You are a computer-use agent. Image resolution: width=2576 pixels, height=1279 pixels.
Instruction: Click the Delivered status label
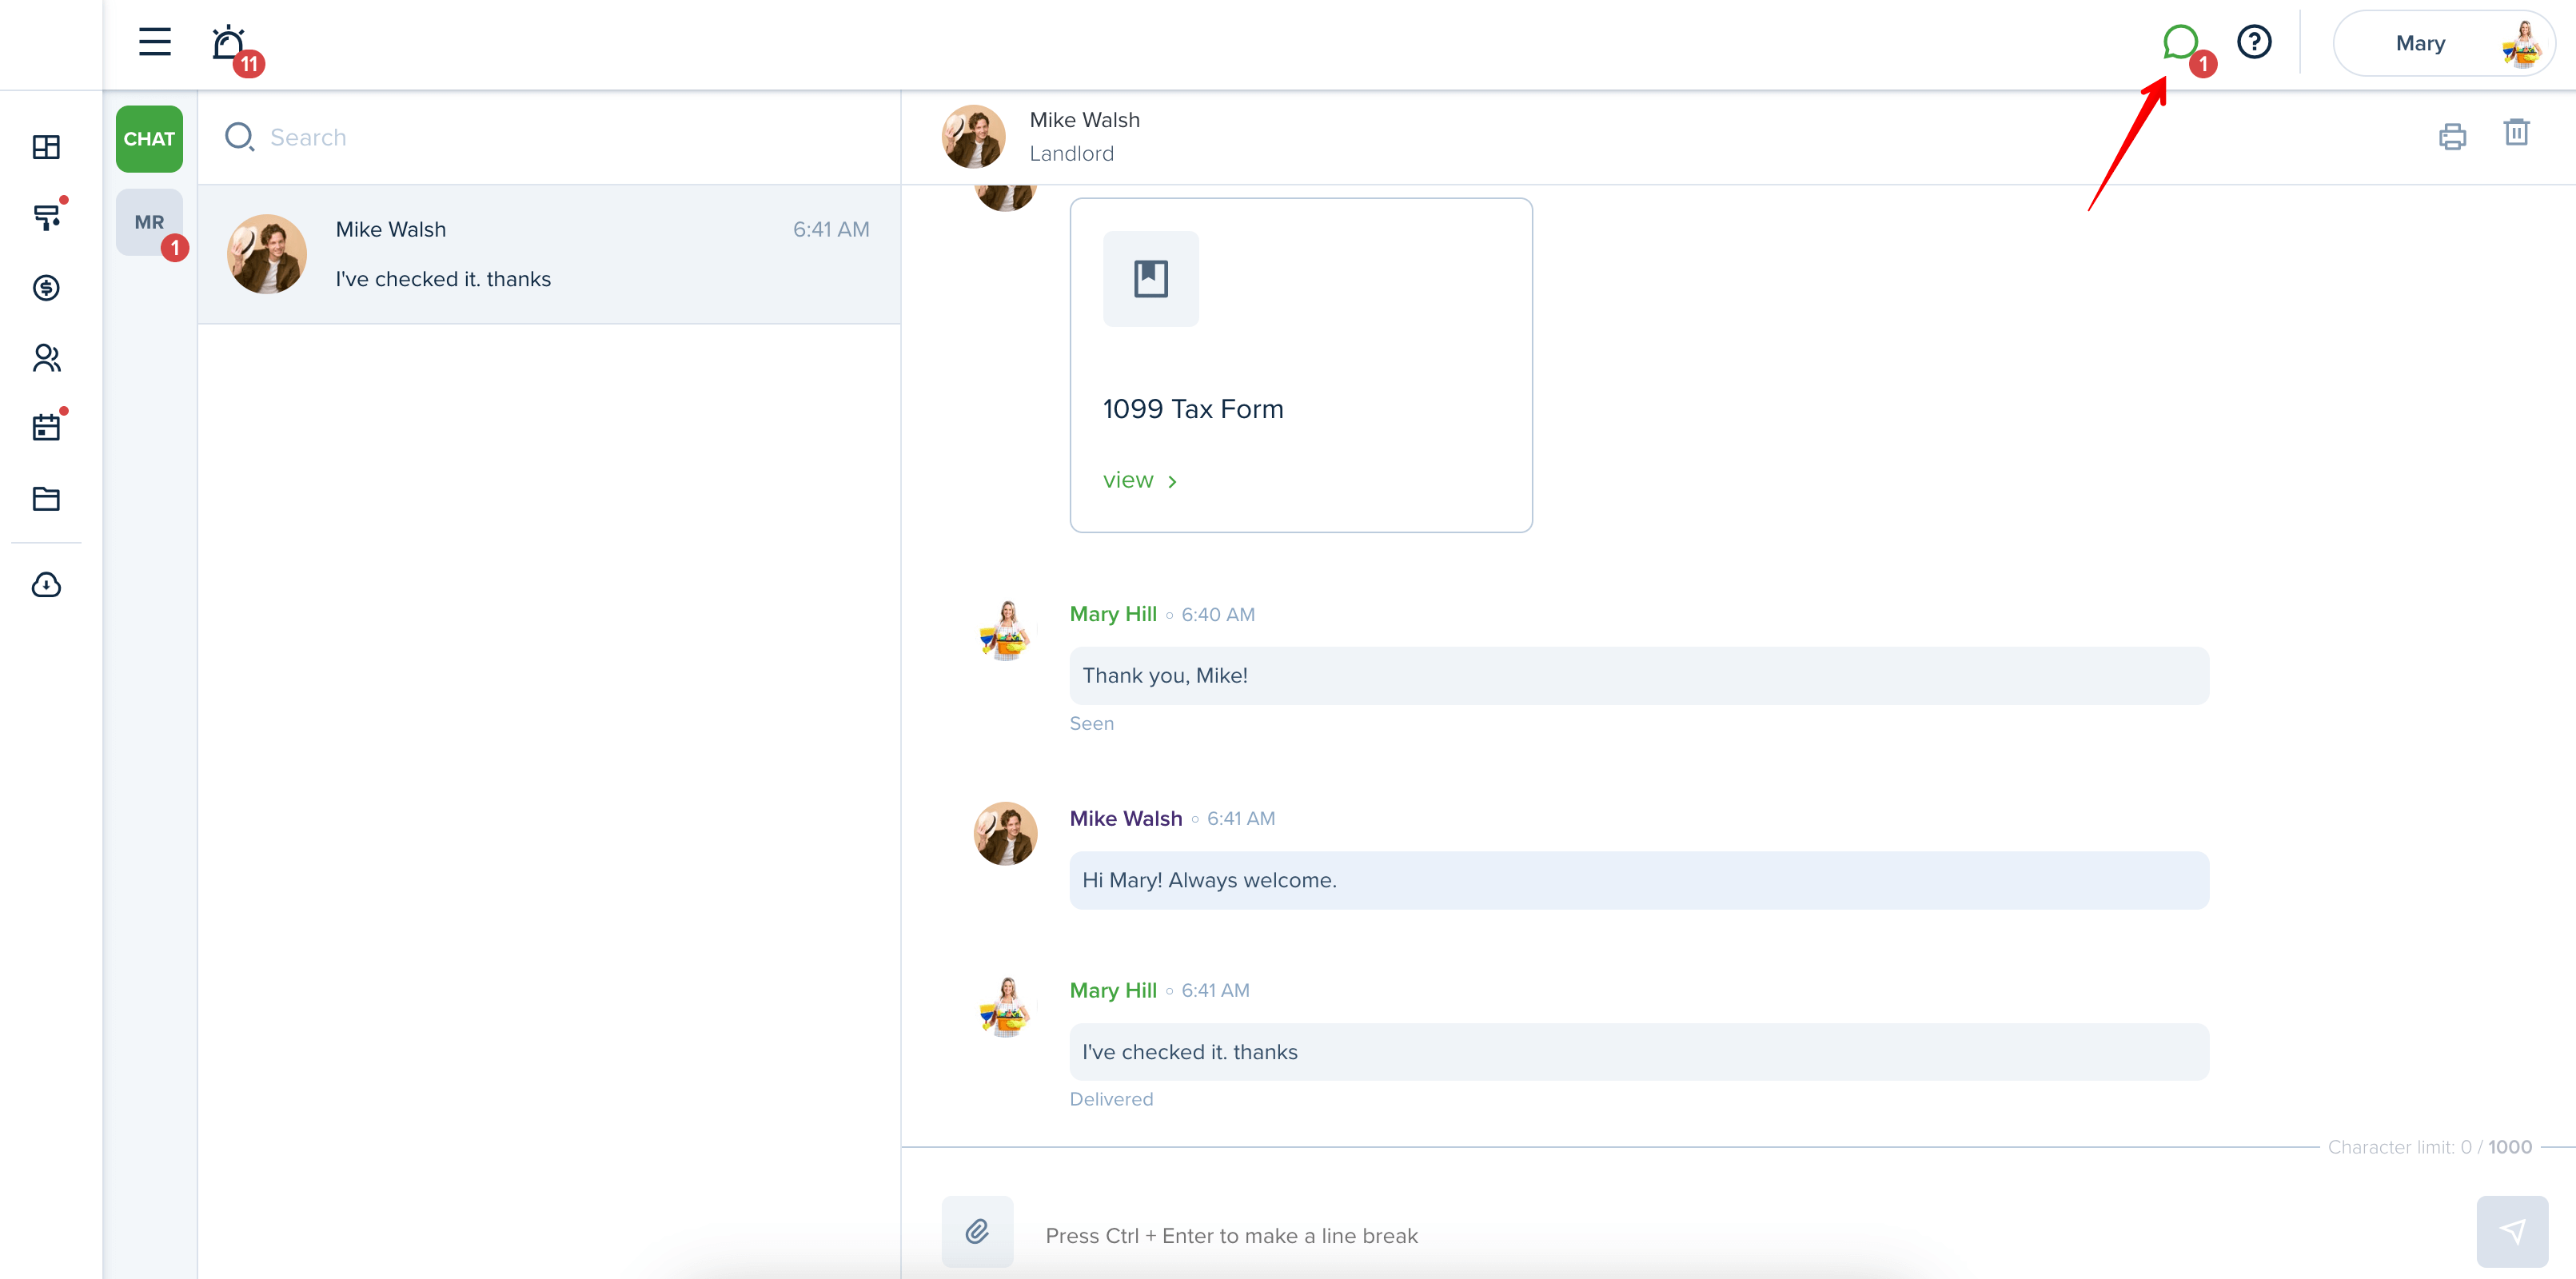click(1111, 1099)
